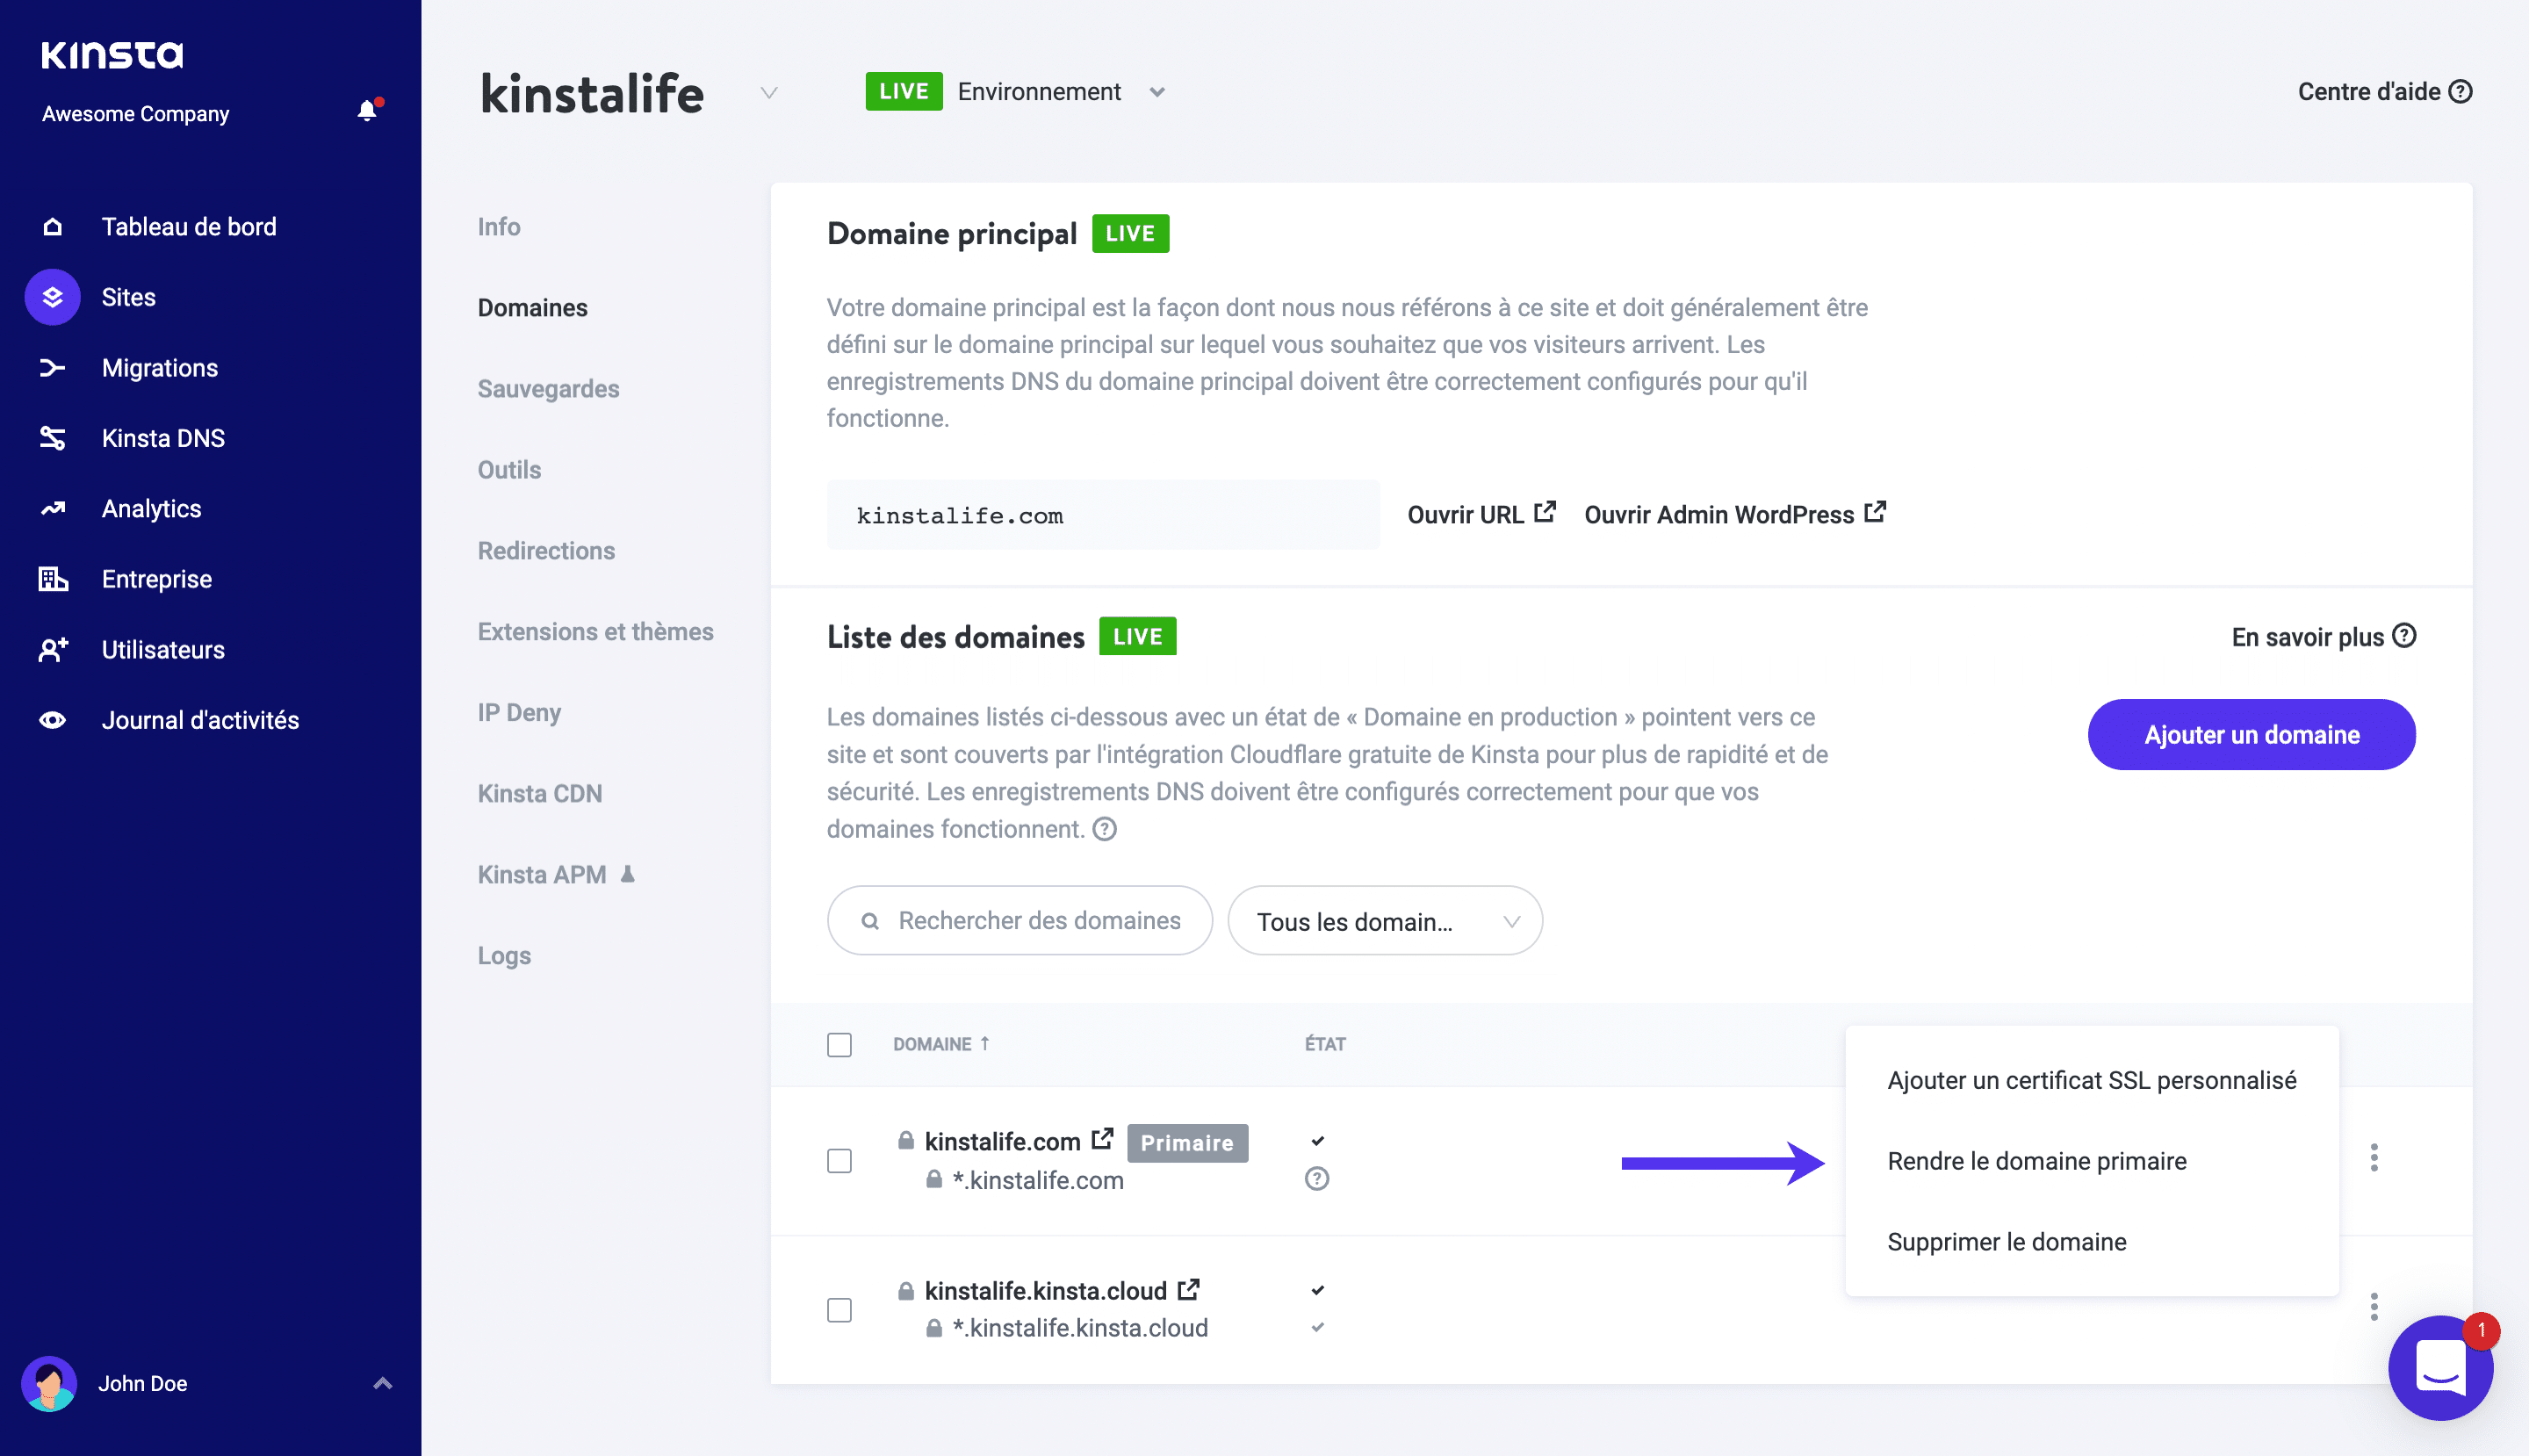Click the Analytics chart icon
2529x1456 pixels.
coord(52,509)
